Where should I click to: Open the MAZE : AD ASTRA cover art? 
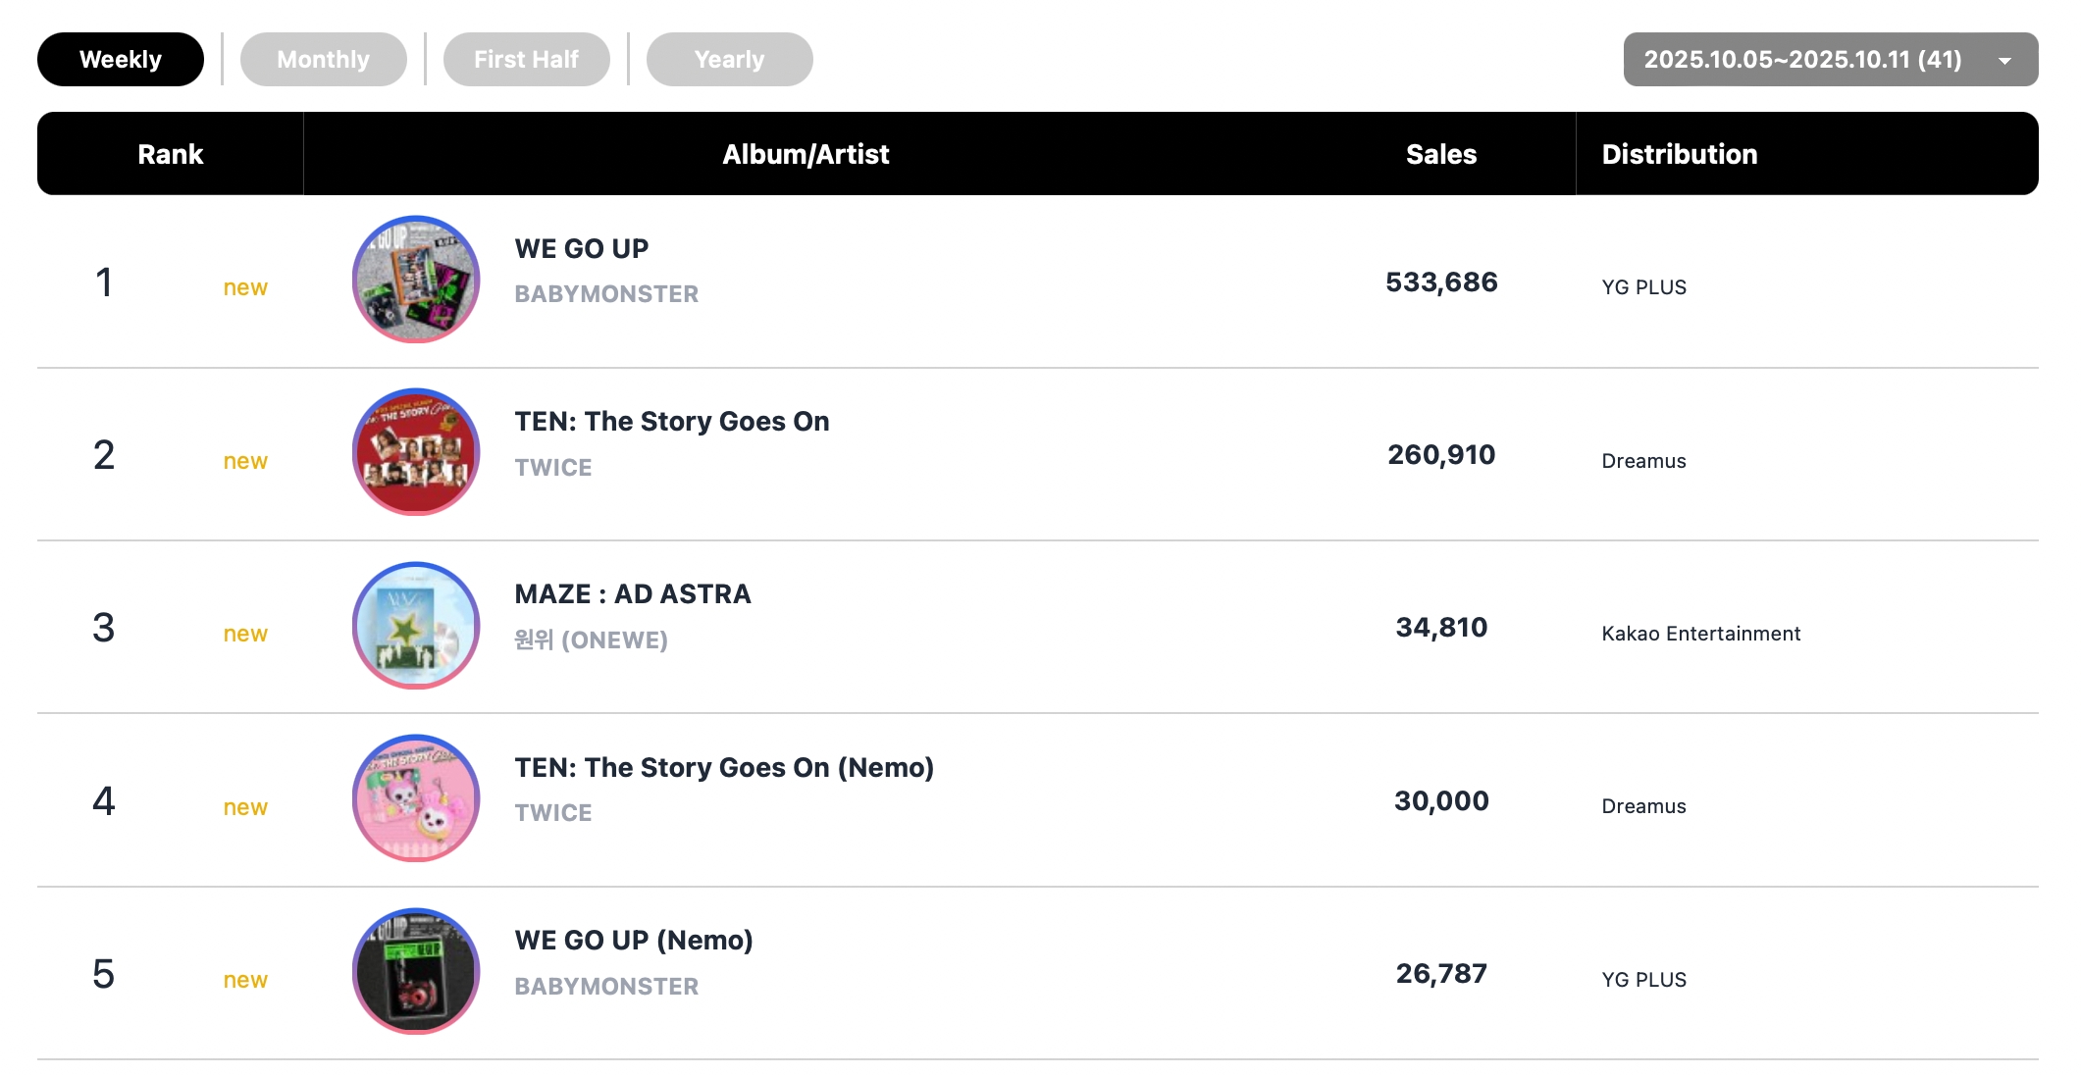click(x=416, y=626)
